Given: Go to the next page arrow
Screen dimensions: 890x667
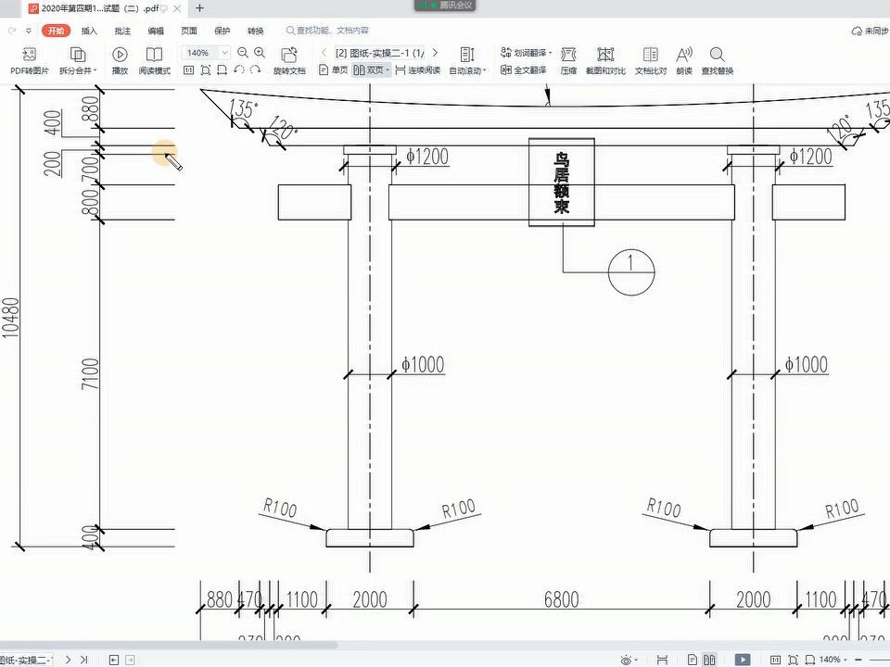Looking at the screenshot, I should click(x=436, y=53).
